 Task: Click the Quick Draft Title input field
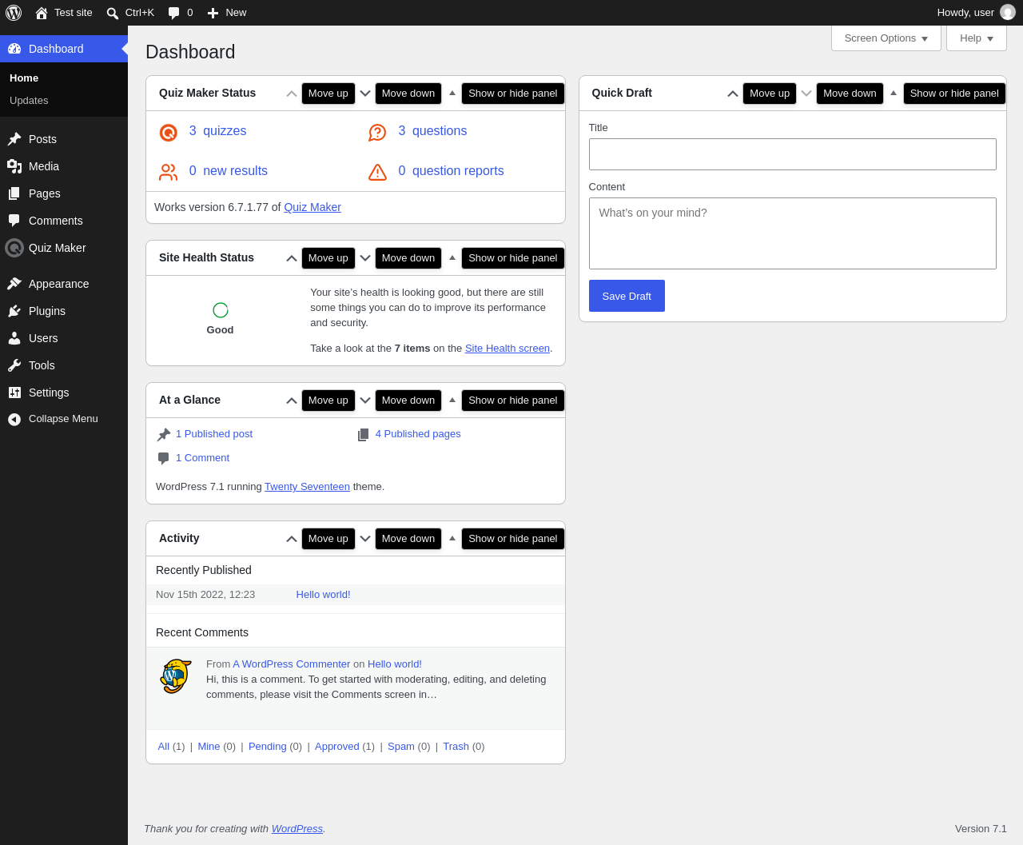point(793,154)
